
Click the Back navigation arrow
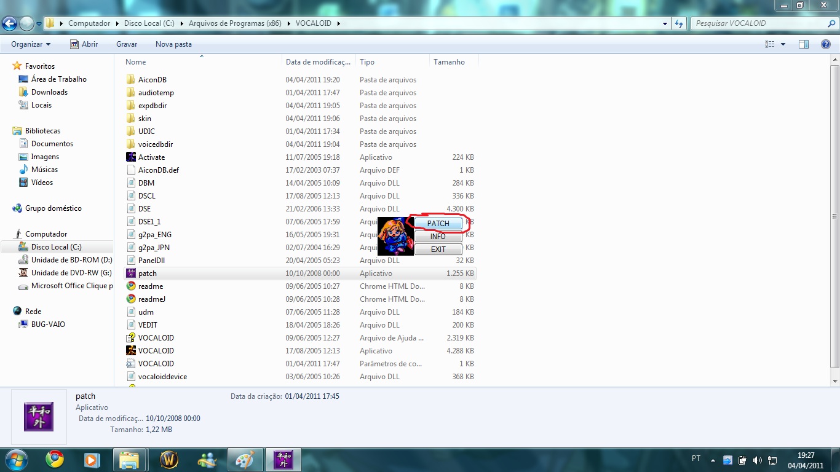(9, 24)
